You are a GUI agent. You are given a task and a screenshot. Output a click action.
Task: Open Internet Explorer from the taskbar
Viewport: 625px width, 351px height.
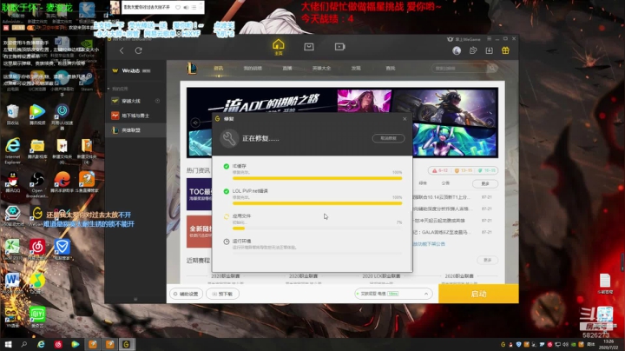[41, 344]
